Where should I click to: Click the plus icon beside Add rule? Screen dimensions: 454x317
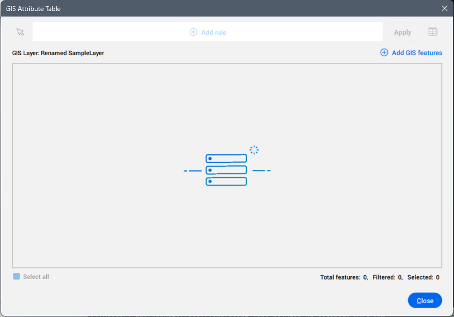pyautogui.click(x=193, y=32)
